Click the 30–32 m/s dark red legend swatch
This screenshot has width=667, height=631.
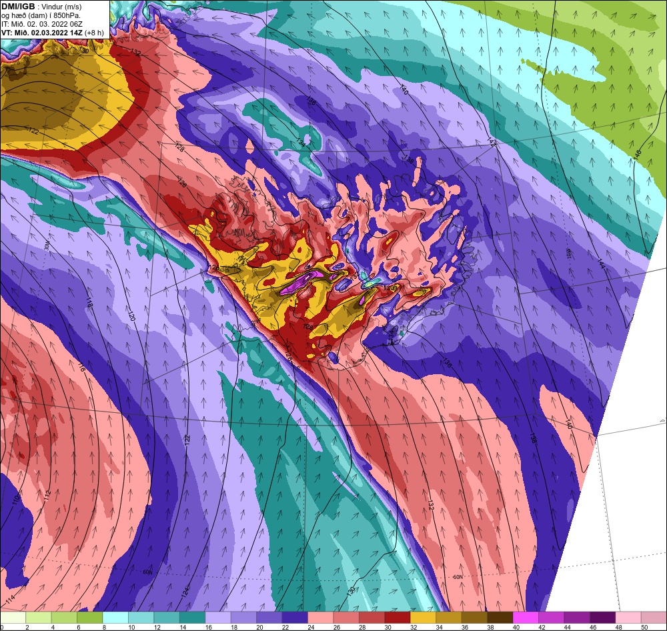tap(398, 618)
